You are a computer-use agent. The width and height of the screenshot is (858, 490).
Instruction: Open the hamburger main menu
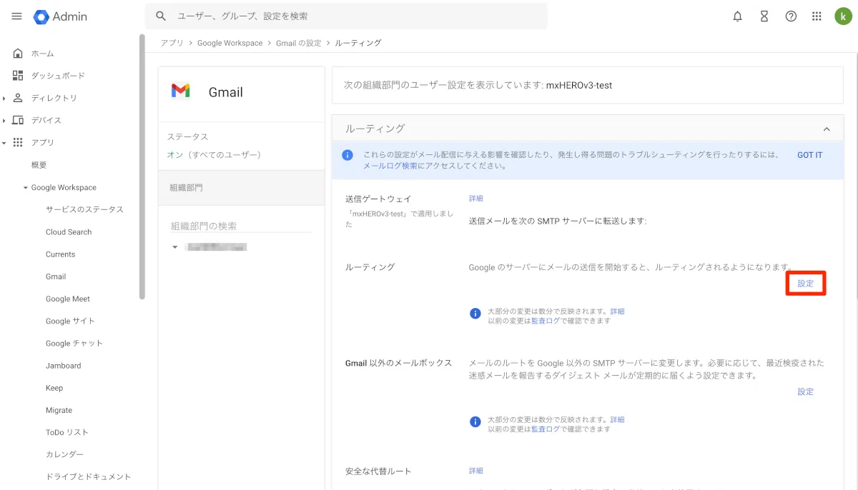point(16,16)
